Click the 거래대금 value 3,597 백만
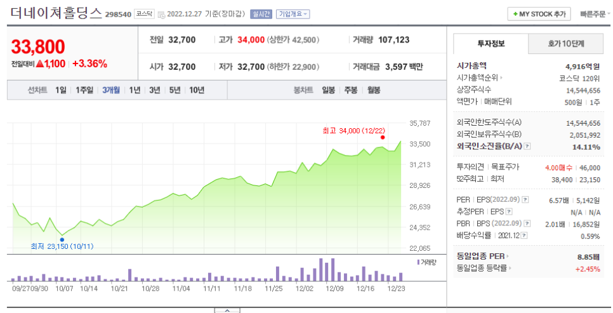The height and width of the screenshot is (313, 613). (404, 67)
